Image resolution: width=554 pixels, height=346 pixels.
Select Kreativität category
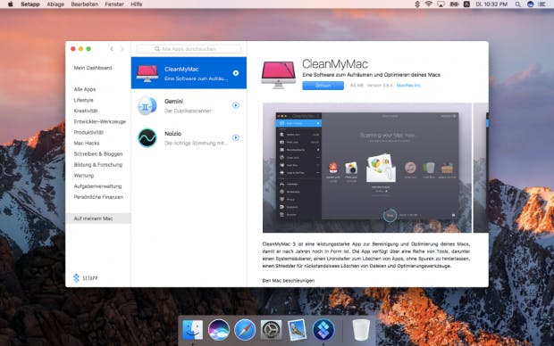point(86,111)
